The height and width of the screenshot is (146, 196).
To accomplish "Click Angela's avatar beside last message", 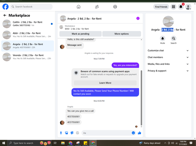I will 62,123.
